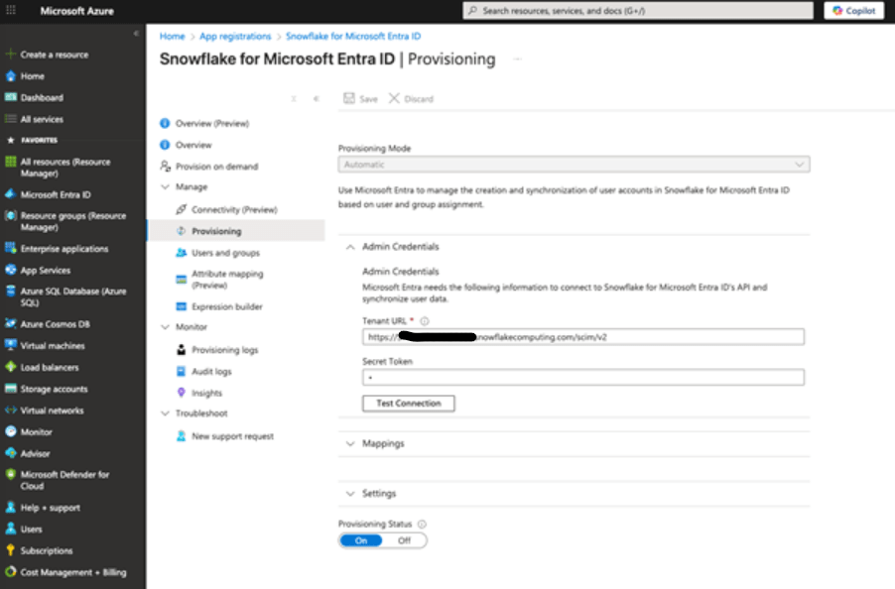Collapse the Admin Credentials section
Viewport: 895px width, 589px height.
tap(350, 247)
